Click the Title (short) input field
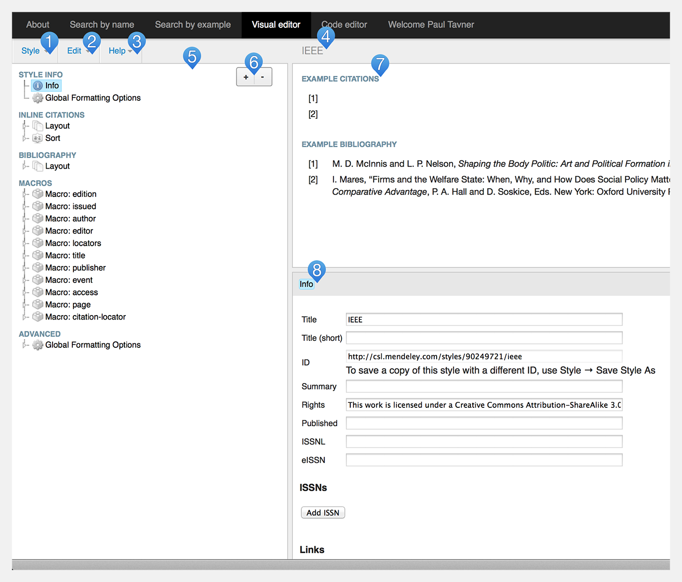 [x=484, y=337]
